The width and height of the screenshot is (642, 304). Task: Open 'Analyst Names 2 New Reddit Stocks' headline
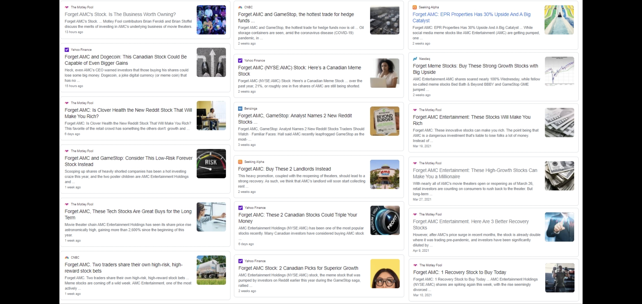click(295, 119)
